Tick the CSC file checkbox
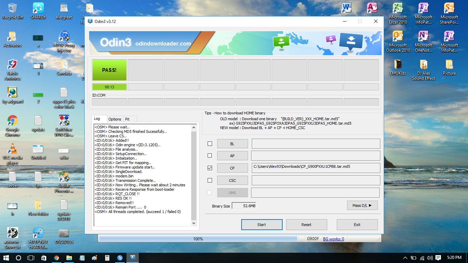 pyautogui.click(x=210, y=180)
